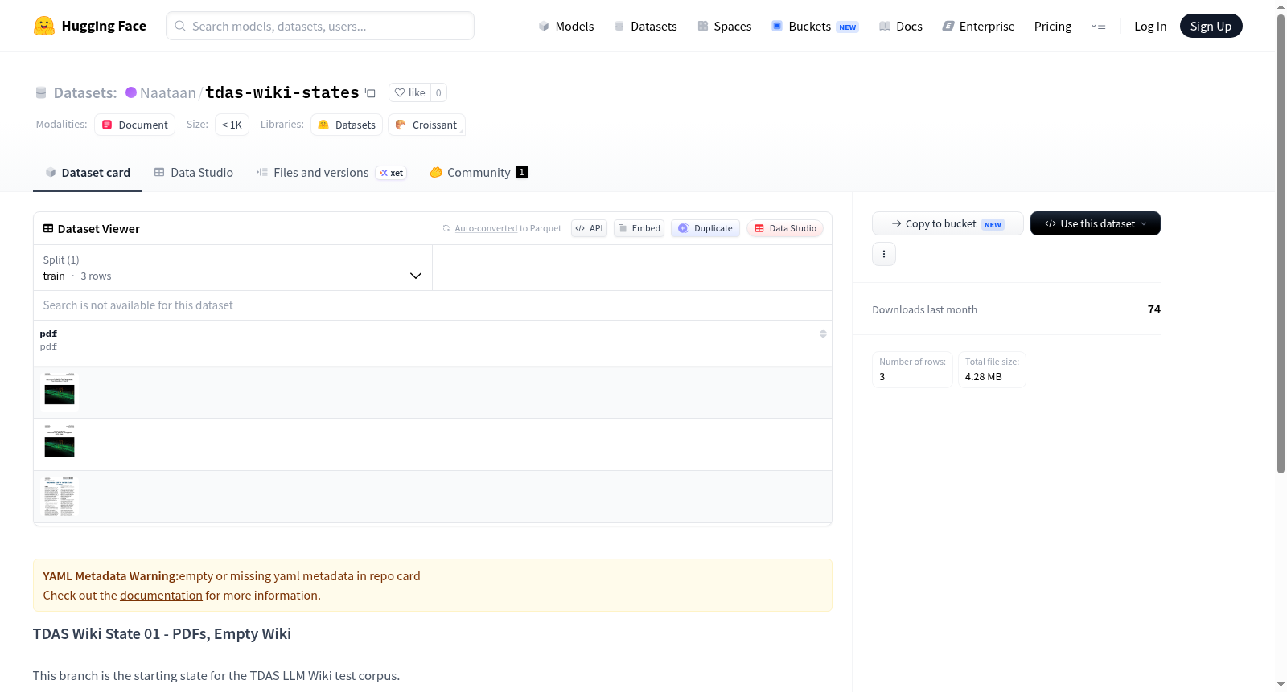The image size is (1287, 692).
Task: Click the heart like button
Action: (x=410, y=92)
